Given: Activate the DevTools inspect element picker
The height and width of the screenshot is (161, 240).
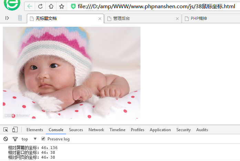Looking at the screenshot, I should (x=6, y=130).
